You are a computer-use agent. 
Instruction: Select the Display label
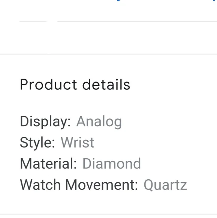point(45,122)
